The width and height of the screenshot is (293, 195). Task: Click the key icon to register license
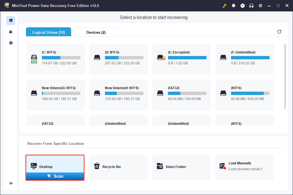pyautogui.click(x=224, y=6)
